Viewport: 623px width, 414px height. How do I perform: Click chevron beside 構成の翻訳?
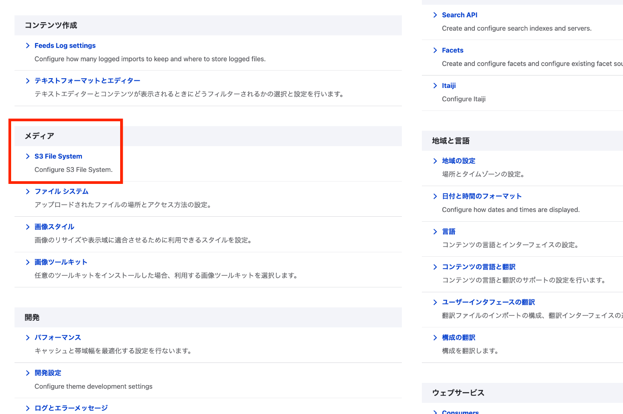(x=435, y=337)
